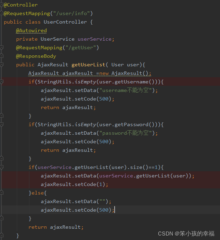Image resolution: width=220 pixels, height=240 pixels.
Task: Click the purple userService field in private declaration
Action: pos(94,39)
